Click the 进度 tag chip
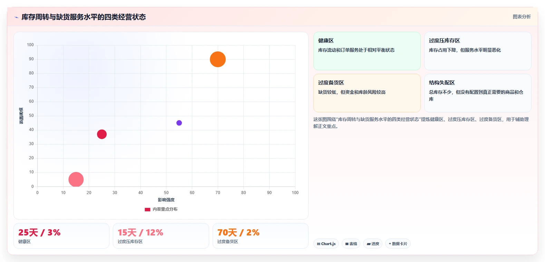 pyautogui.click(x=373, y=244)
